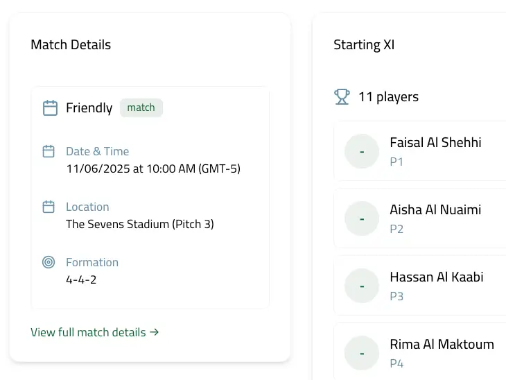Click the trophy icon beside 11 players
This screenshot has height=380, width=506.
pyautogui.click(x=342, y=96)
